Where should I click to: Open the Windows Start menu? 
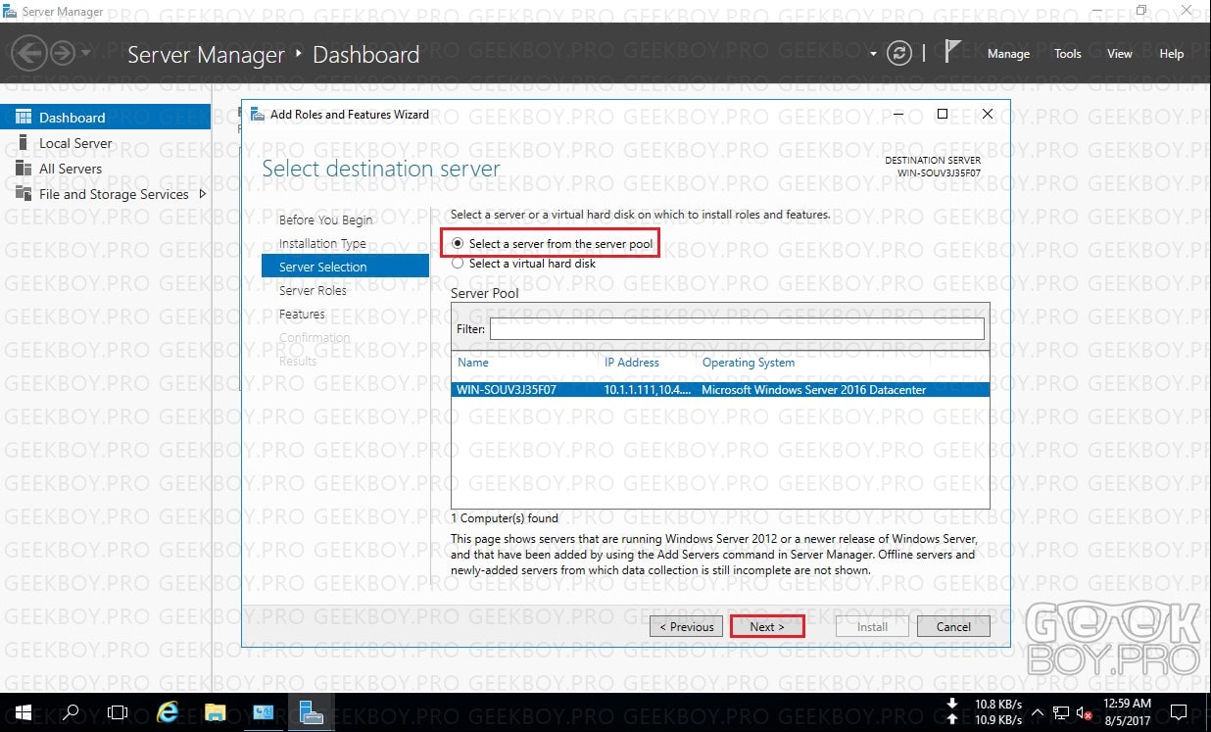tap(23, 712)
